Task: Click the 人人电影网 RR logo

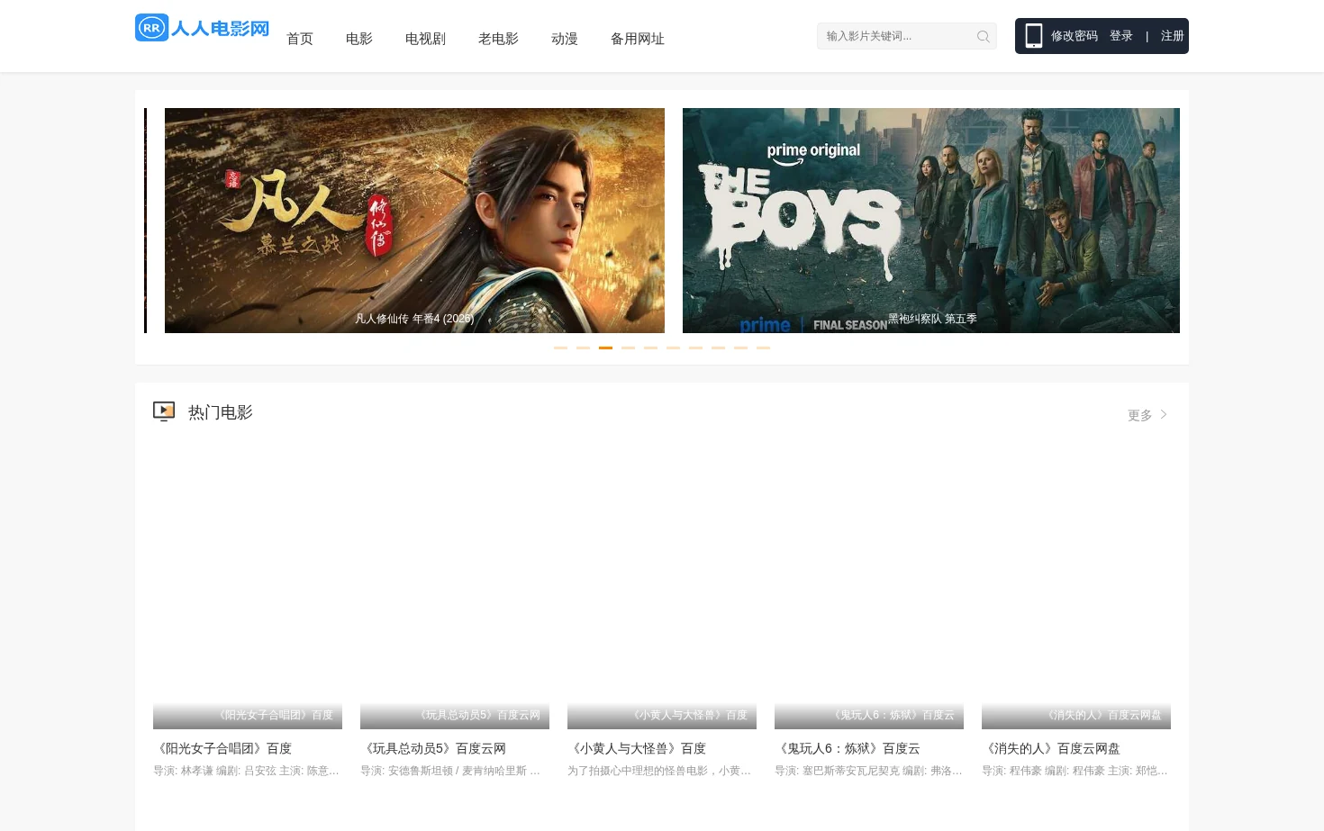Action: pyautogui.click(x=203, y=28)
